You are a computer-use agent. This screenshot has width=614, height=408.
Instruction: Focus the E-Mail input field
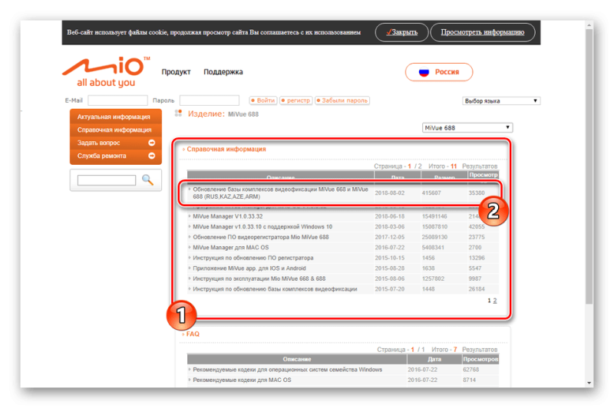(117, 100)
